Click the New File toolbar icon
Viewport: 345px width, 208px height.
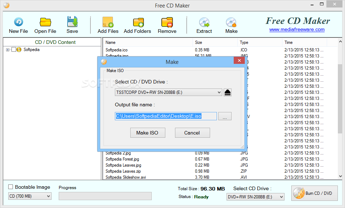point(19,22)
